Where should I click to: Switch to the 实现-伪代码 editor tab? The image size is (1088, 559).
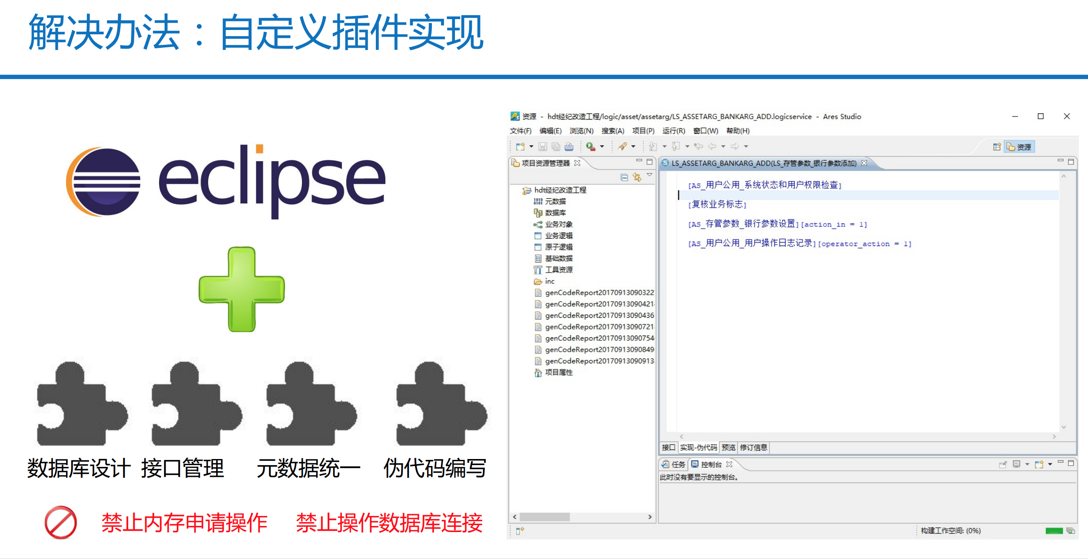point(698,448)
